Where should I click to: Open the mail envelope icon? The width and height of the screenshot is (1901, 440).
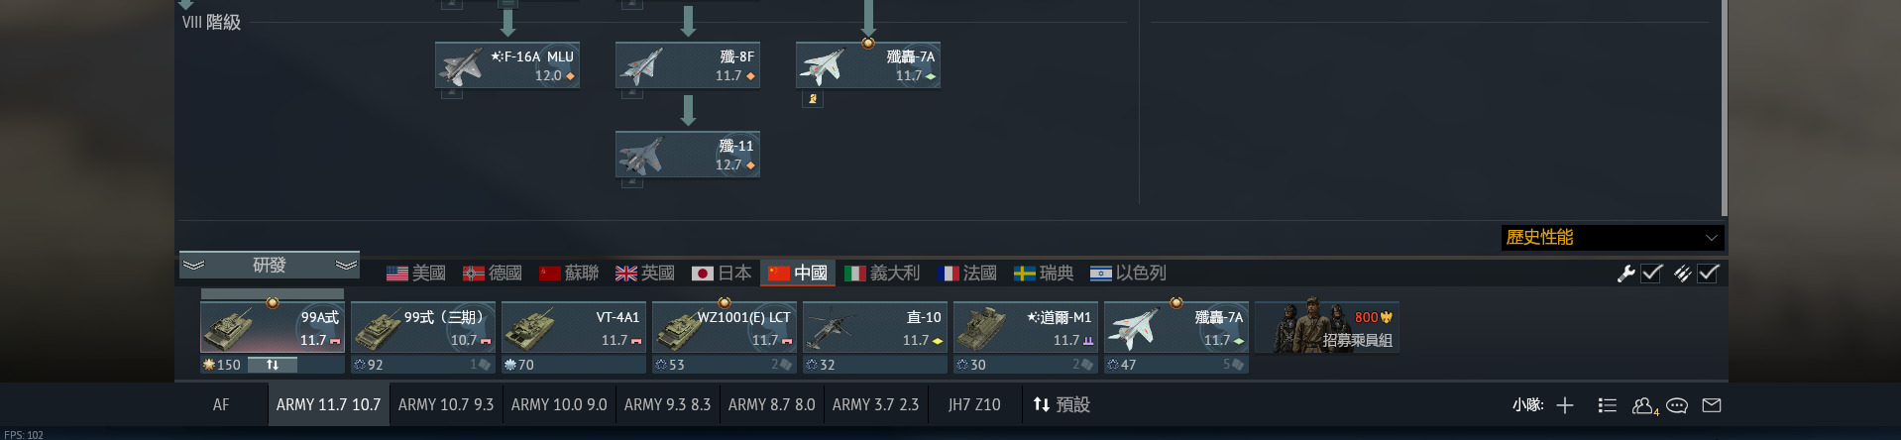pos(1712,405)
